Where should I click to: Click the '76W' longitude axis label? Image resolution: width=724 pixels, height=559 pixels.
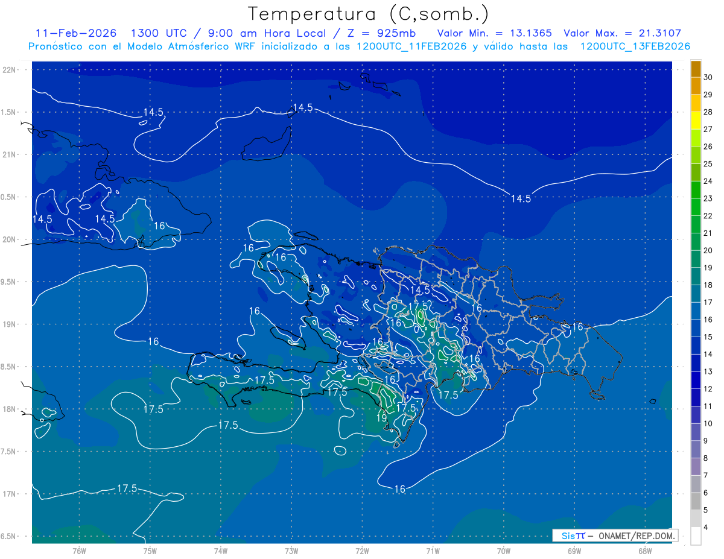coord(79,551)
